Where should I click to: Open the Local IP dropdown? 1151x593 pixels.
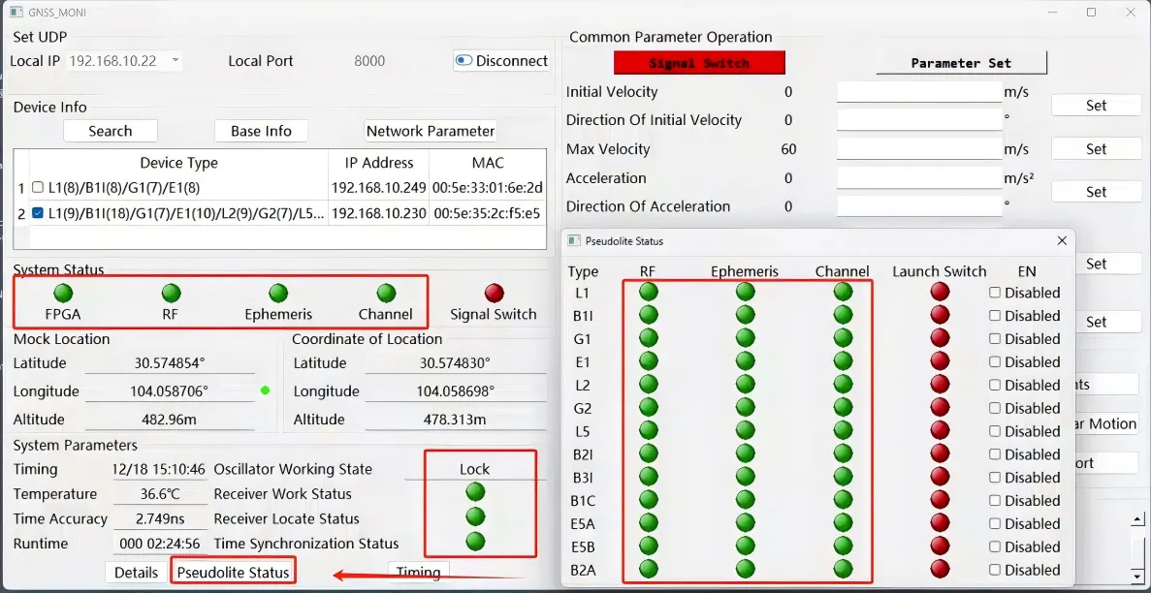pos(175,61)
